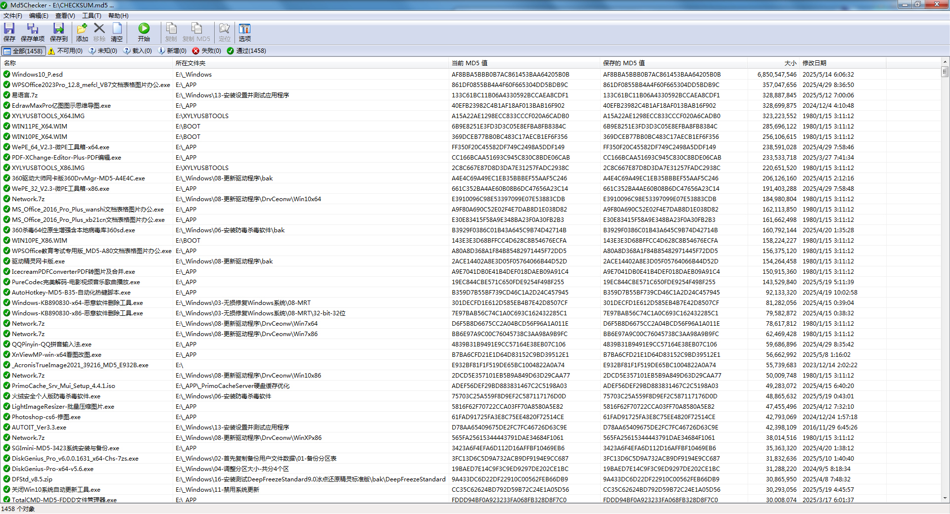Click the status icon beside PrimoCache_Srv_Mui_Setup_4.4.1.iso

point(6,386)
